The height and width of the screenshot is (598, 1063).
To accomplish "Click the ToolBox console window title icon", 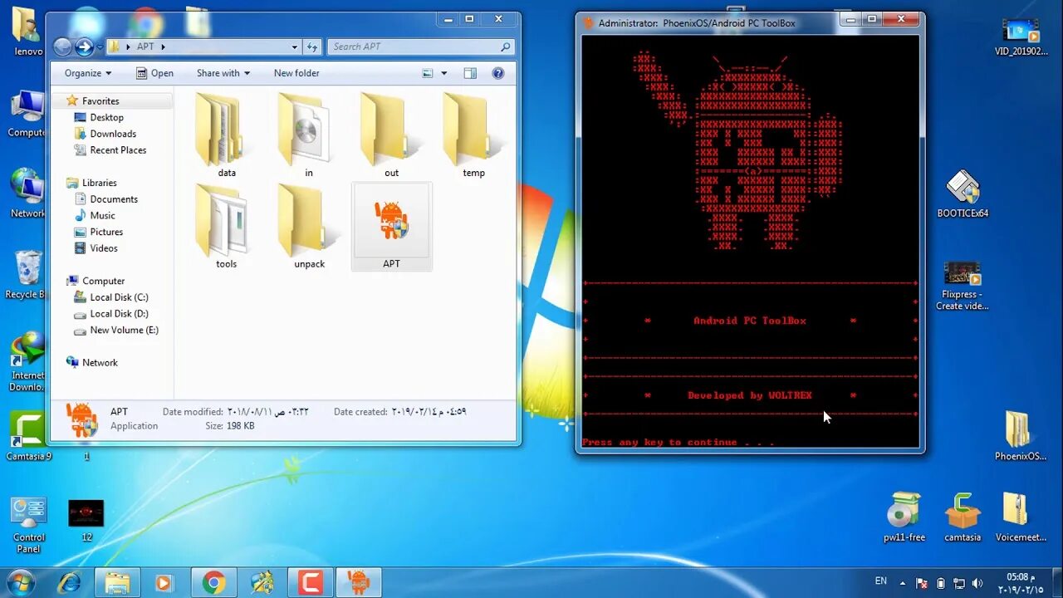I will (588, 23).
